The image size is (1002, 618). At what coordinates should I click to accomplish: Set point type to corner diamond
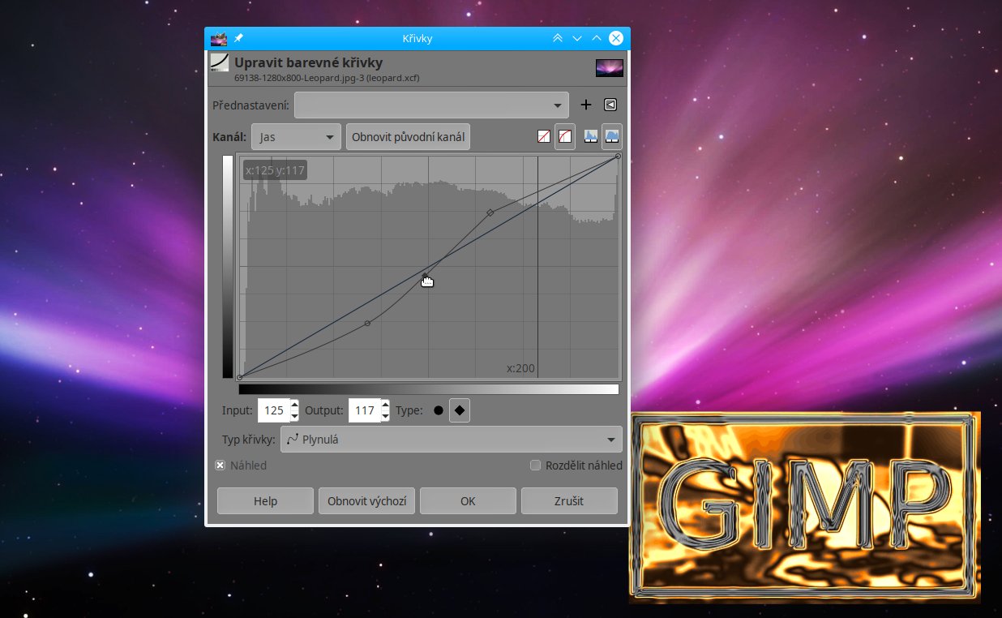[x=460, y=410]
